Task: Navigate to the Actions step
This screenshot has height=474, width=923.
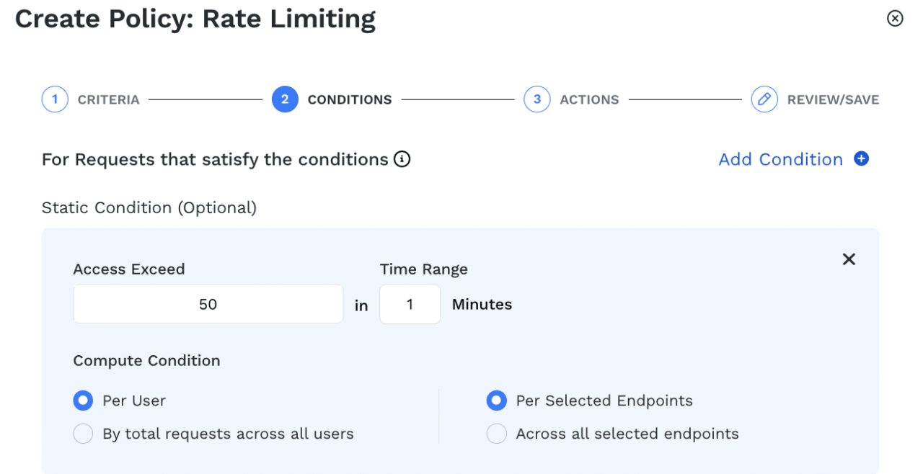Action: pyautogui.click(x=589, y=99)
